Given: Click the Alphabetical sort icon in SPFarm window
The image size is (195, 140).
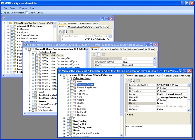Looking at the screenshot, I should pyautogui.click(x=65, y=32).
